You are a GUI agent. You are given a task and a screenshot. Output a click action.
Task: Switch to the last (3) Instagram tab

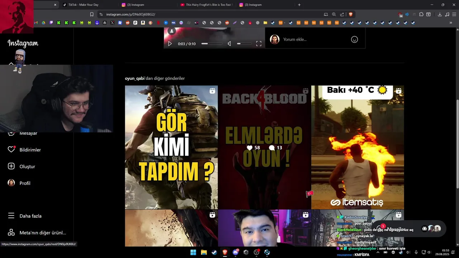265,5
